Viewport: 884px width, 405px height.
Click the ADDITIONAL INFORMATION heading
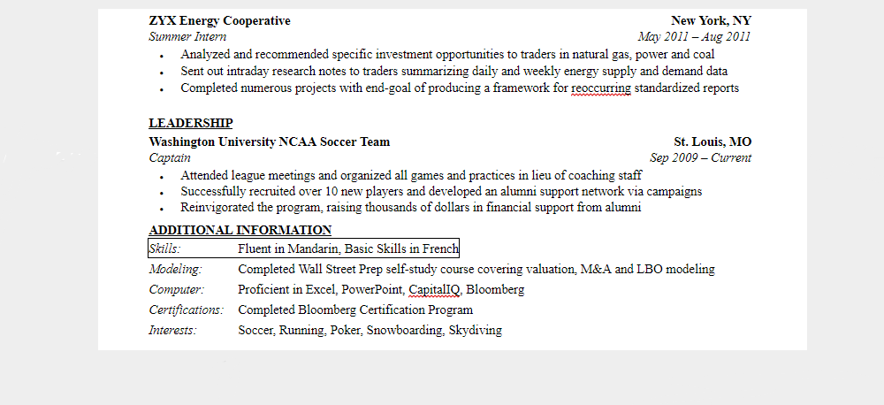coord(240,230)
